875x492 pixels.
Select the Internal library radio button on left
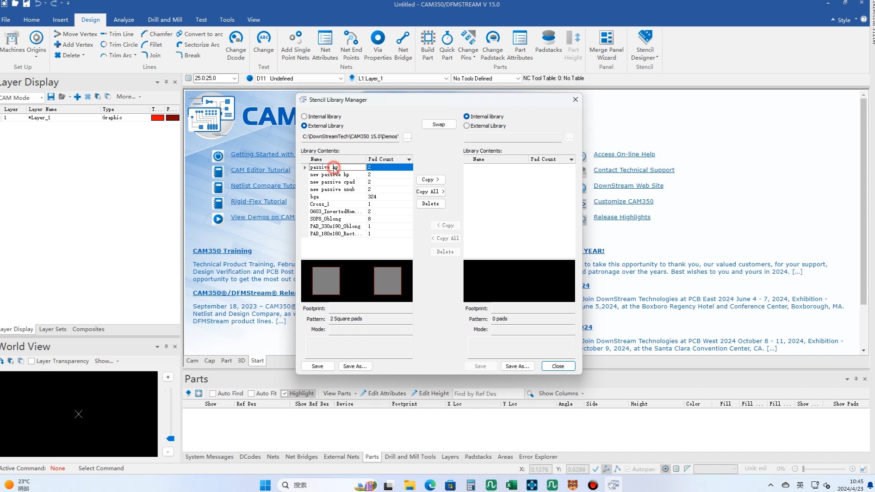click(304, 116)
